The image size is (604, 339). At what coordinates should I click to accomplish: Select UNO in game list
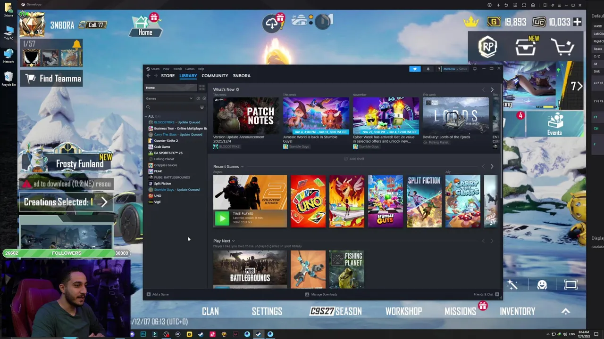[157, 195]
